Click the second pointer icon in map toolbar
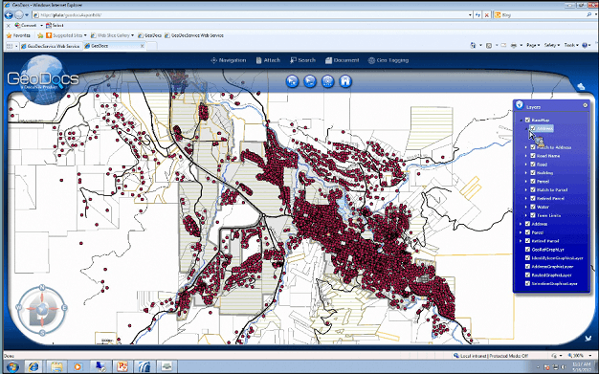Screen dimensions: 599x374 (310, 81)
